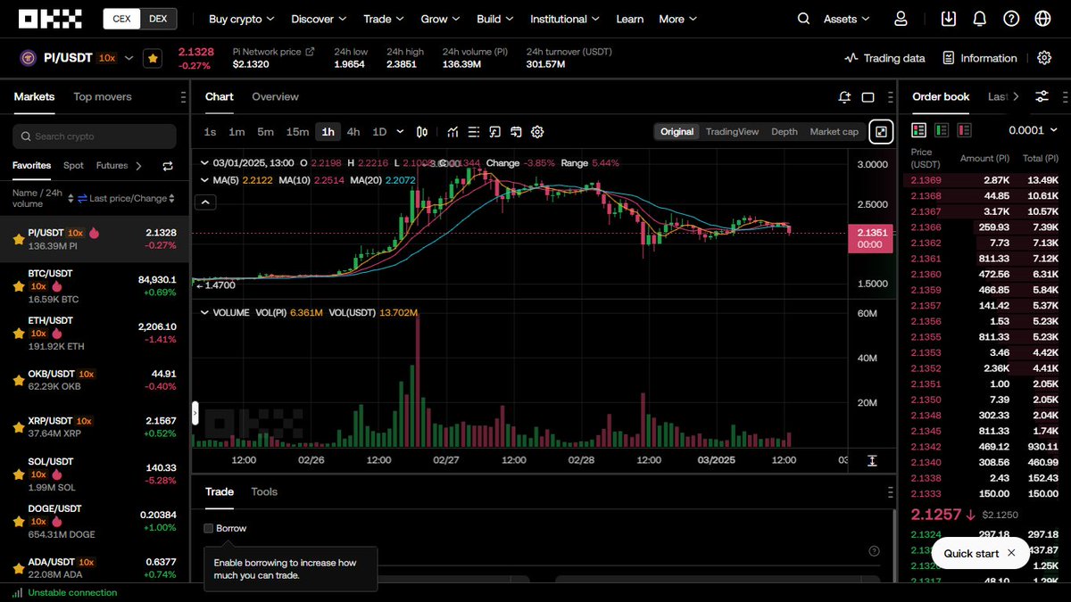This screenshot has width=1071, height=602.
Task: Click the swap arrows icon in Markets
Action: tap(167, 166)
